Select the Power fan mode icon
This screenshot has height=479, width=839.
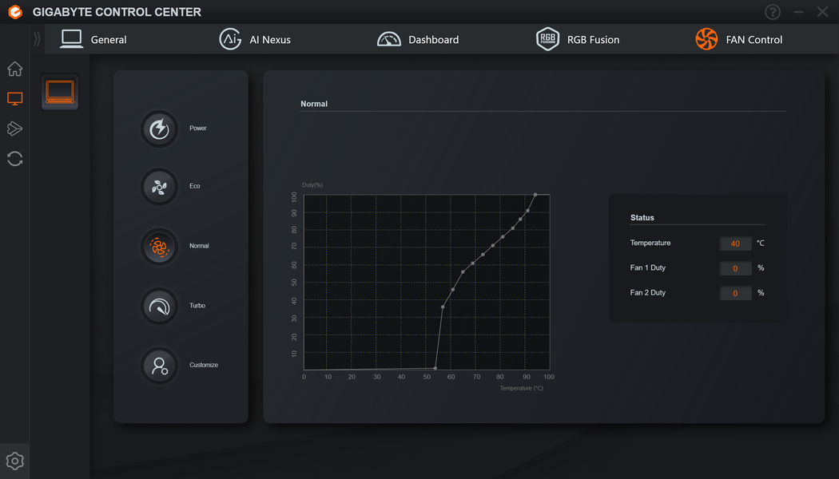point(159,129)
